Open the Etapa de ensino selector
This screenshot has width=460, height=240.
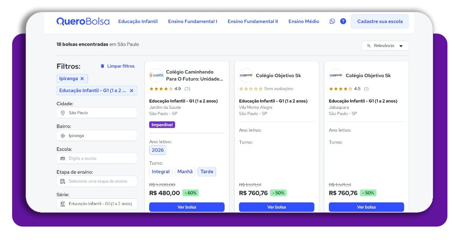(97, 181)
